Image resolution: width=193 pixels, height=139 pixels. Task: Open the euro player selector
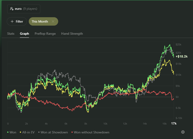24,9
